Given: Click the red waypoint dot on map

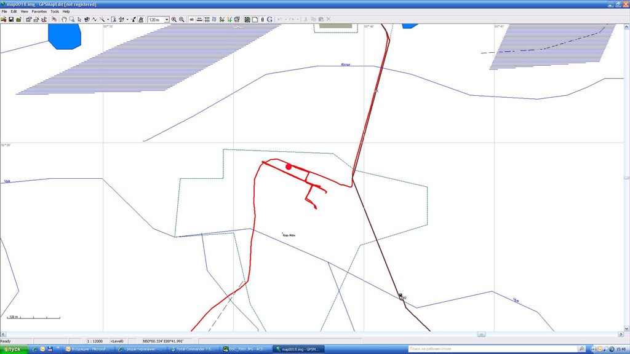Looking at the screenshot, I should tap(289, 167).
